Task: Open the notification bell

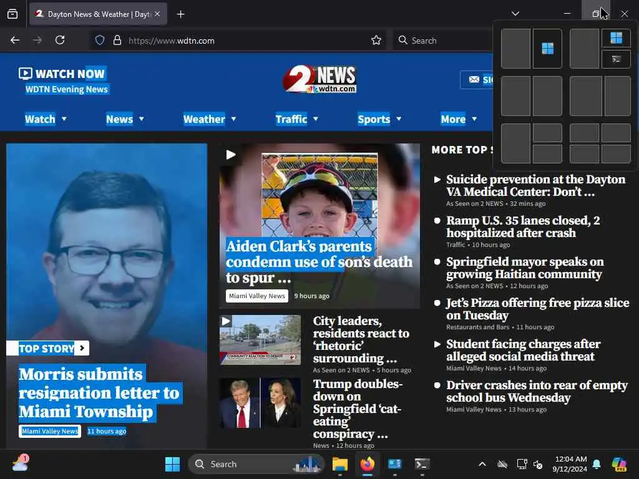Action: click(597, 464)
